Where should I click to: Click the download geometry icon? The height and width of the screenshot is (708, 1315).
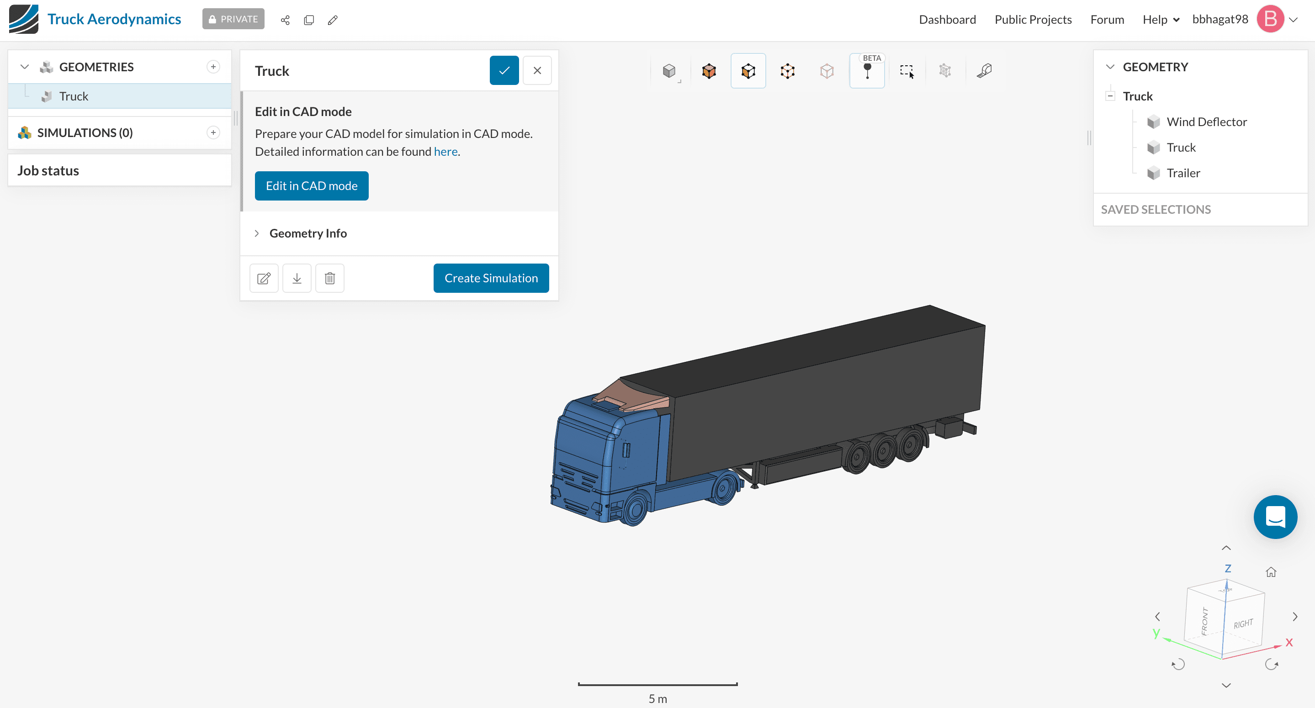(297, 278)
